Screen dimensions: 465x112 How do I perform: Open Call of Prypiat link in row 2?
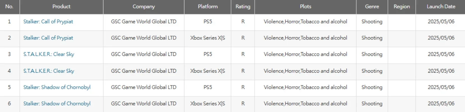pyautogui.click(x=48, y=38)
